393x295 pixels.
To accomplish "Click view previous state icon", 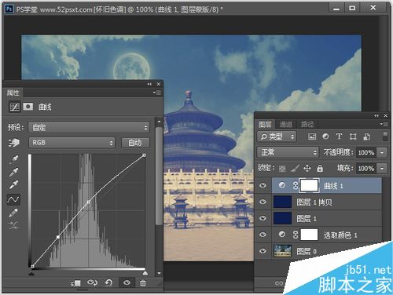I will click(x=92, y=282).
